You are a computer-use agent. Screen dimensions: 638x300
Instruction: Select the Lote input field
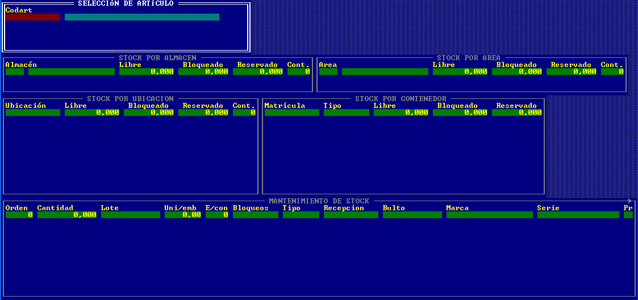coord(130,215)
